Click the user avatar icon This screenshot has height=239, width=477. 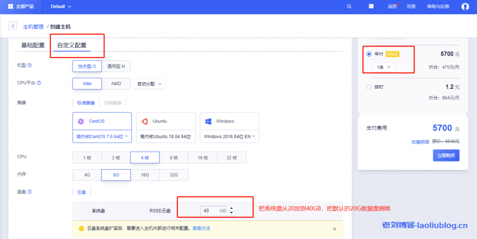pos(465,7)
